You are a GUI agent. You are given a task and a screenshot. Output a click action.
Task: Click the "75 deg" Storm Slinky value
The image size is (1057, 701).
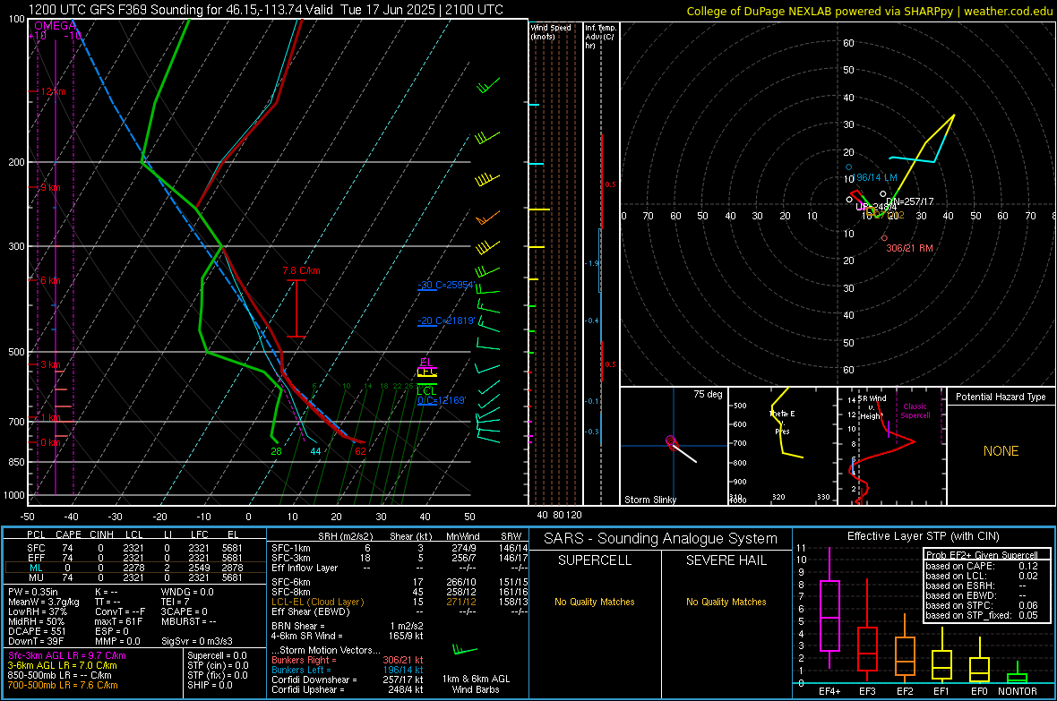(x=708, y=394)
